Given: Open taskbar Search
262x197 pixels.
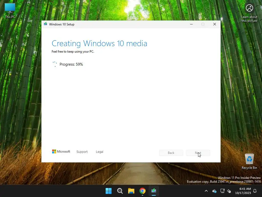Looking at the screenshot, I should pyautogui.click(x=120, y=191).
